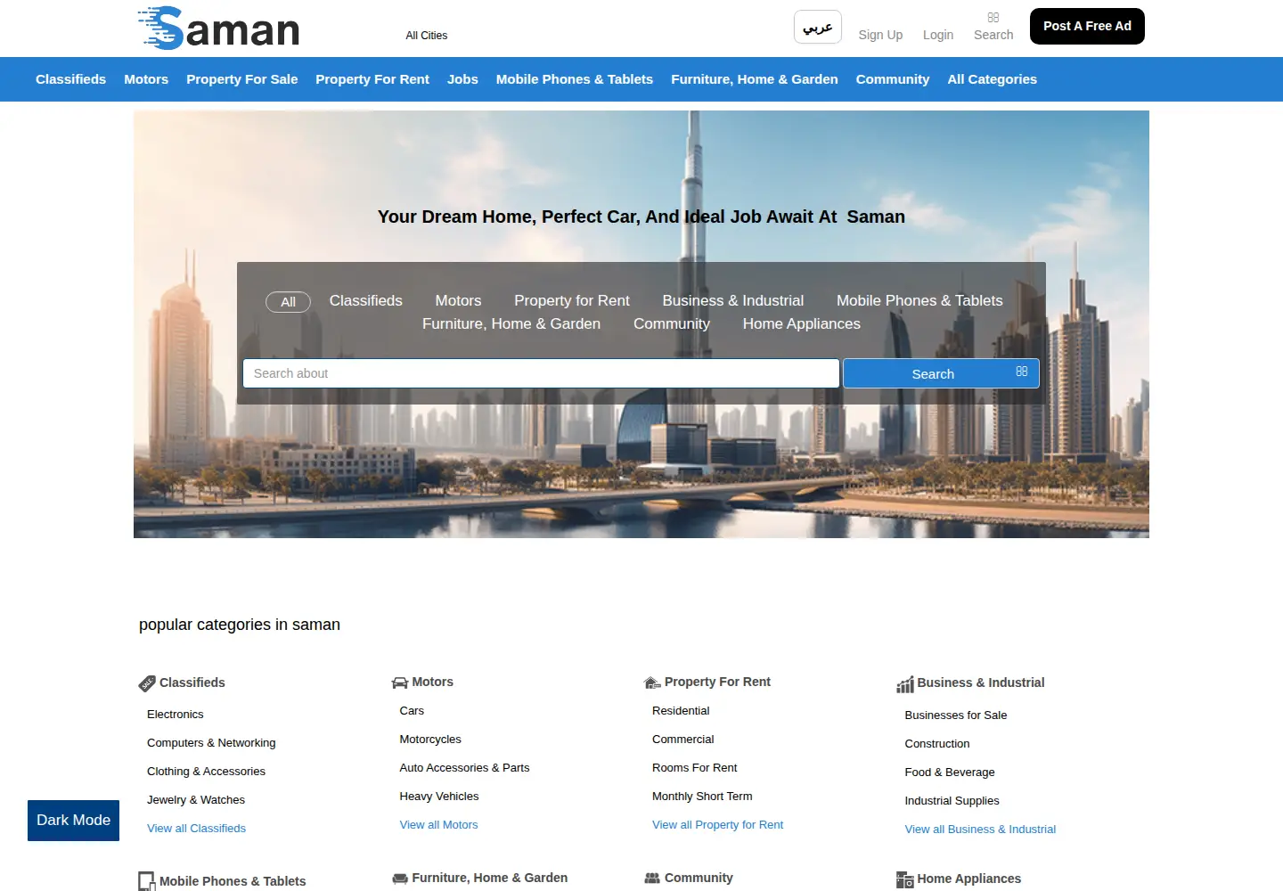Toggle Dark Mode

coord(73,821)
